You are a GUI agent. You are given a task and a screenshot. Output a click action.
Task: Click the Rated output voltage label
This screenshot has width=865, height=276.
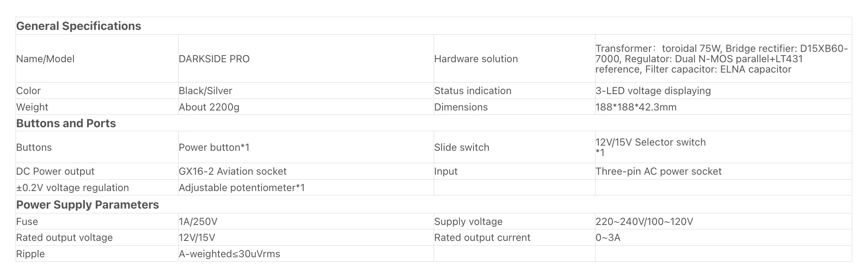click(x=64, y=238)
